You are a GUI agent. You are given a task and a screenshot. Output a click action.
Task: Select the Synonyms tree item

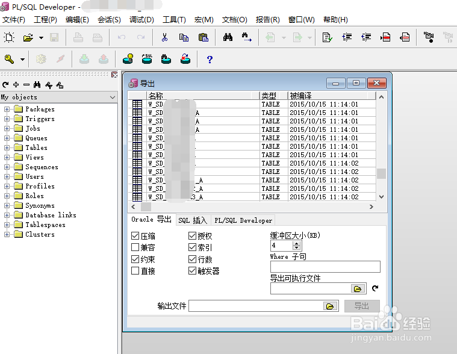pyautogui.click(x=40, y=206)
